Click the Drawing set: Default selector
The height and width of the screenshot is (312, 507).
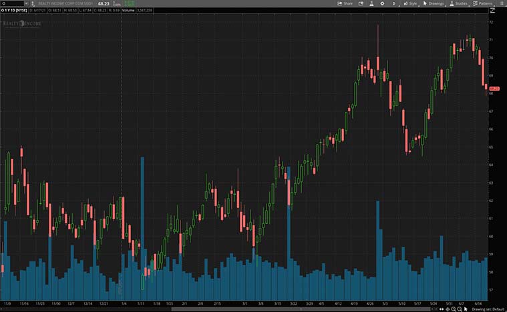click(x=486, y=309)
